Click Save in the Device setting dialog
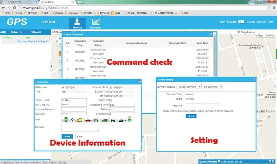The width and height of the screenshot is (277, 164). 191,116
